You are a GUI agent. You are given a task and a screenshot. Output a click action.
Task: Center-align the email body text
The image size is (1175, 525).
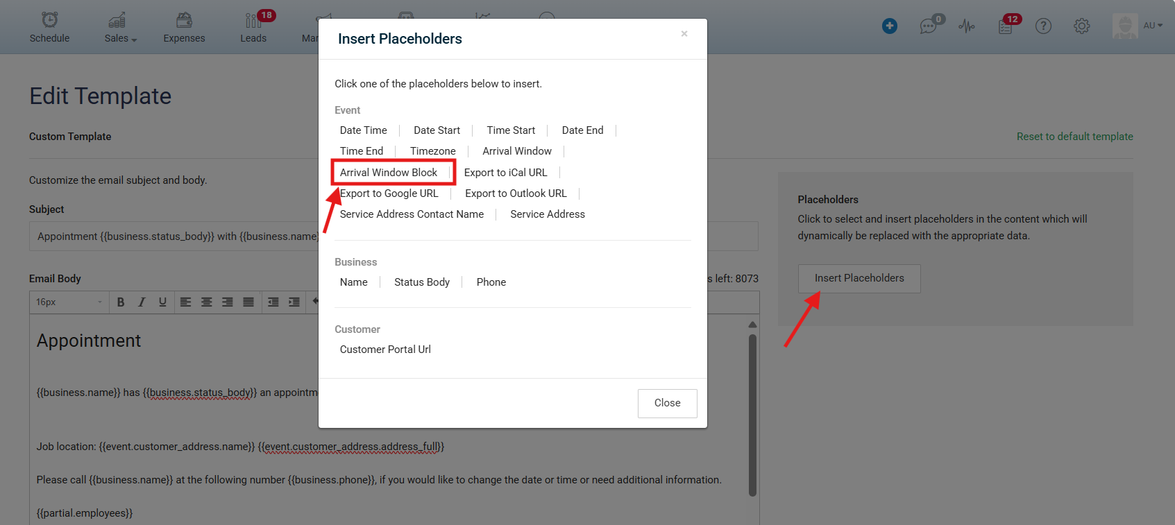tap(207, 302)
